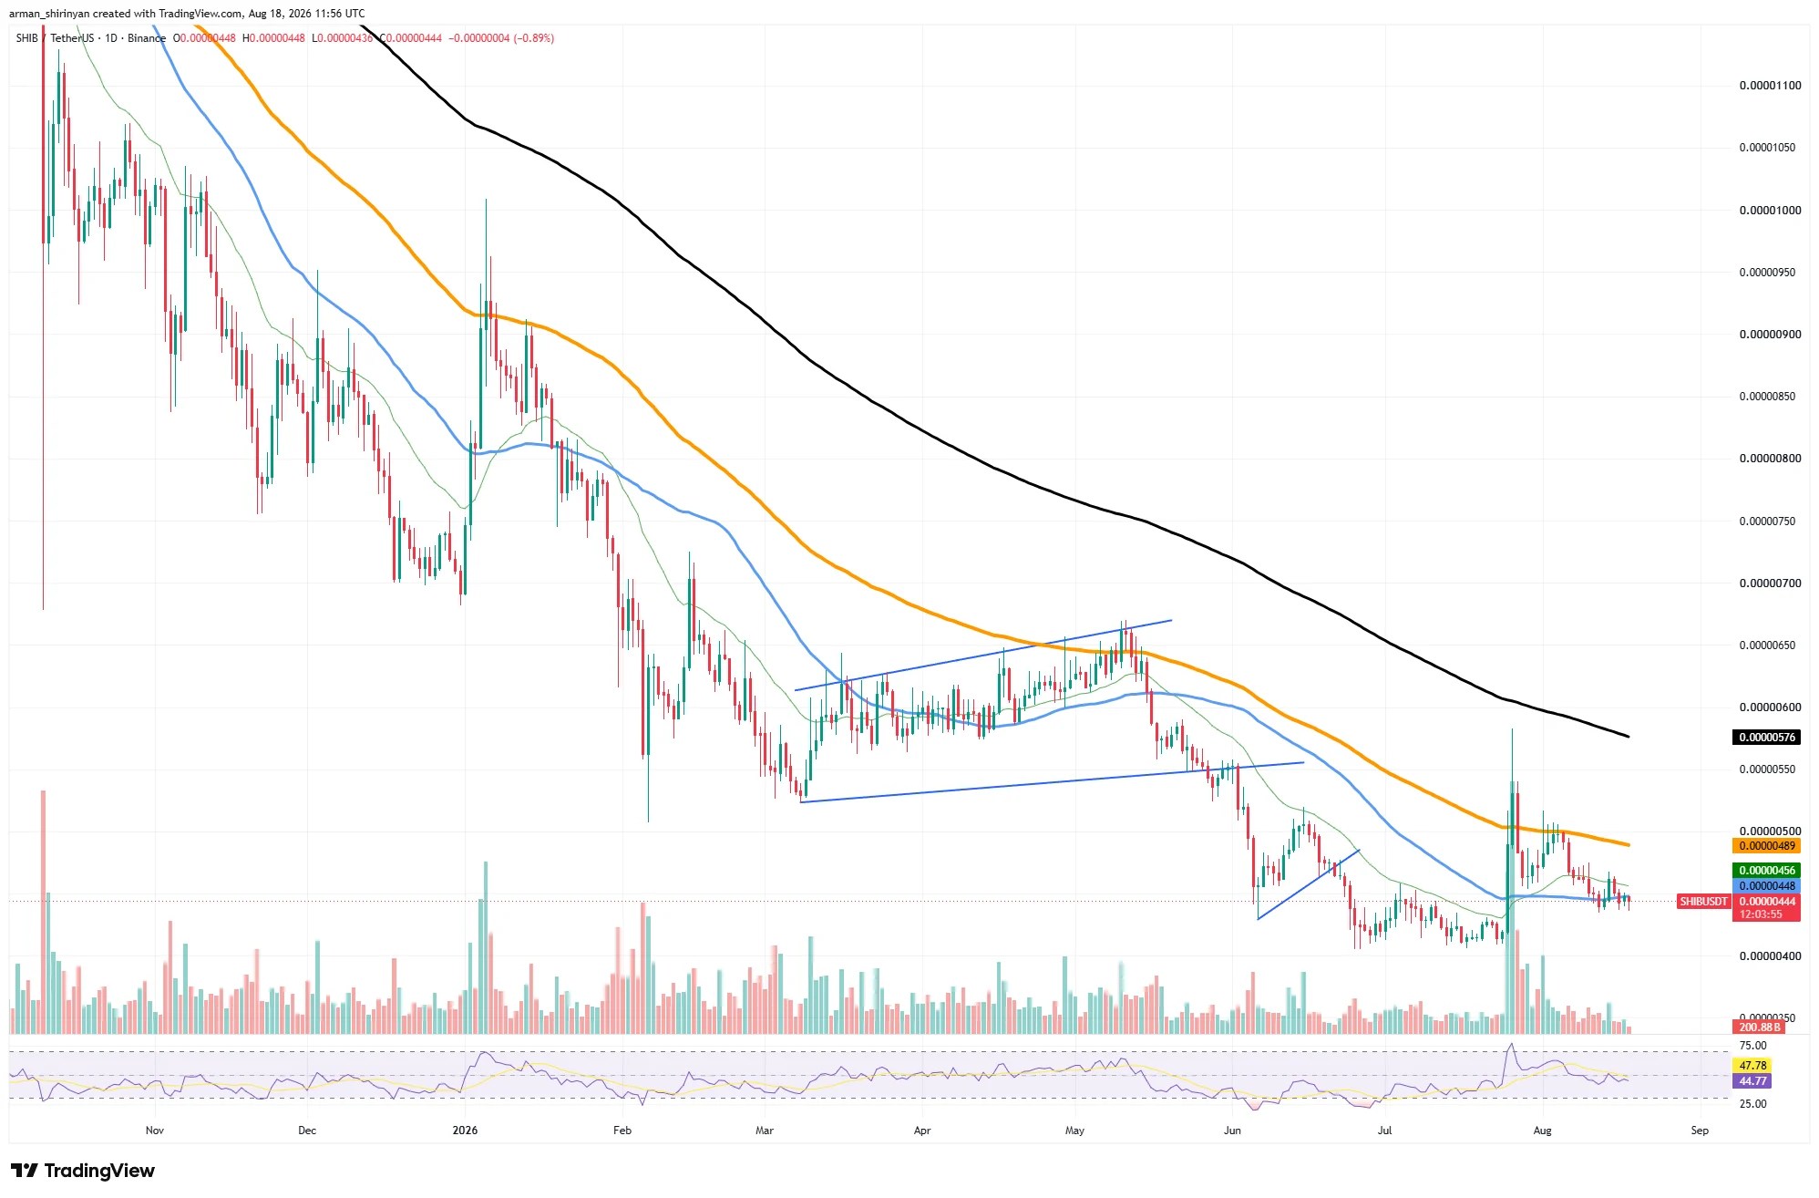
Task: Click the −0.89% price change text
Action: 533,38
